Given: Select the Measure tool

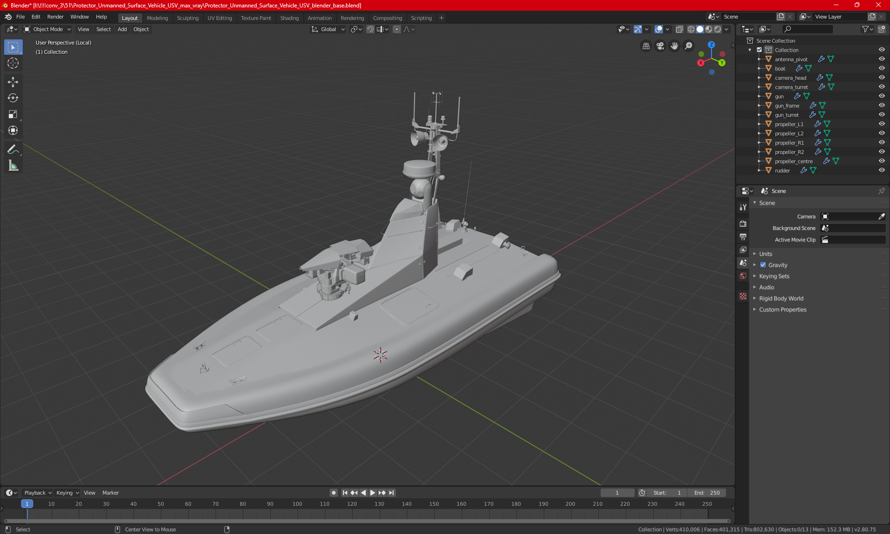Looking at the screenshot, I should point(13,165).
